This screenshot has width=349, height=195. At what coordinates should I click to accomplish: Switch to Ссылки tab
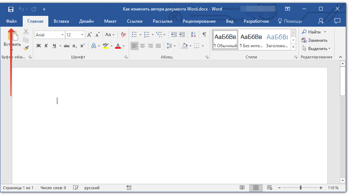[x=134, y=21]
